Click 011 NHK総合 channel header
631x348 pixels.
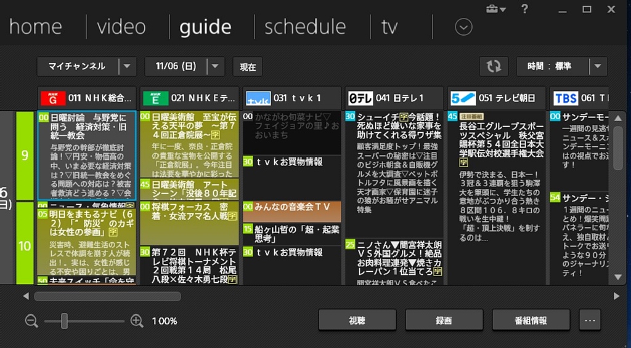tap(87, 98)
